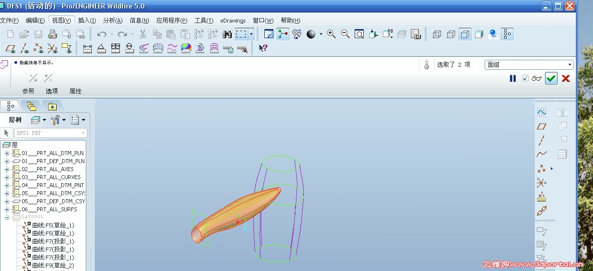This screenshot has width=593, height=271.
Task: Switch to the folder browser navigator tab
Action: pos(32,106)
